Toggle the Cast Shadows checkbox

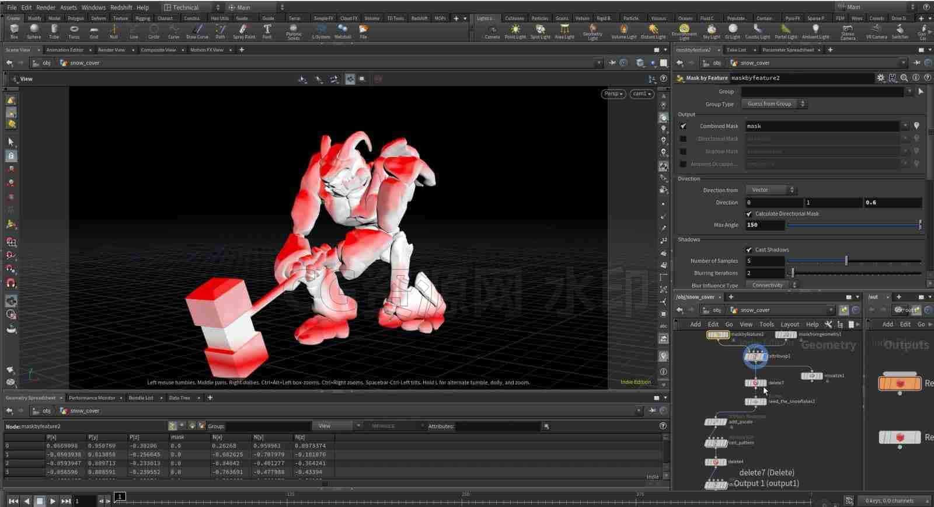coord(749,249)
